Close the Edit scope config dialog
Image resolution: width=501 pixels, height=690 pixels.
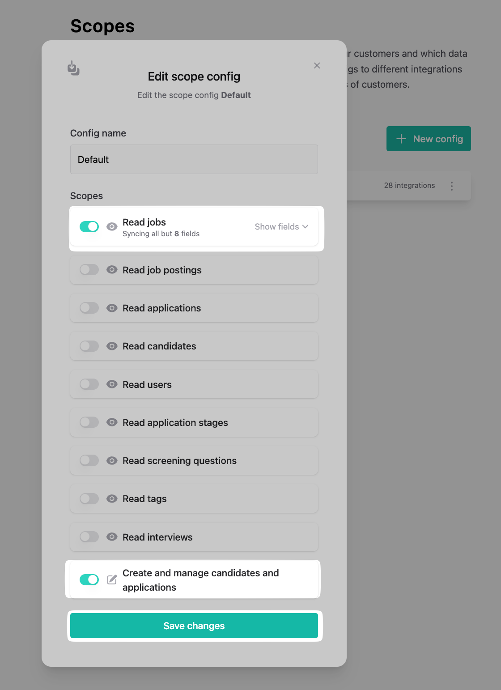pos(317,66)
